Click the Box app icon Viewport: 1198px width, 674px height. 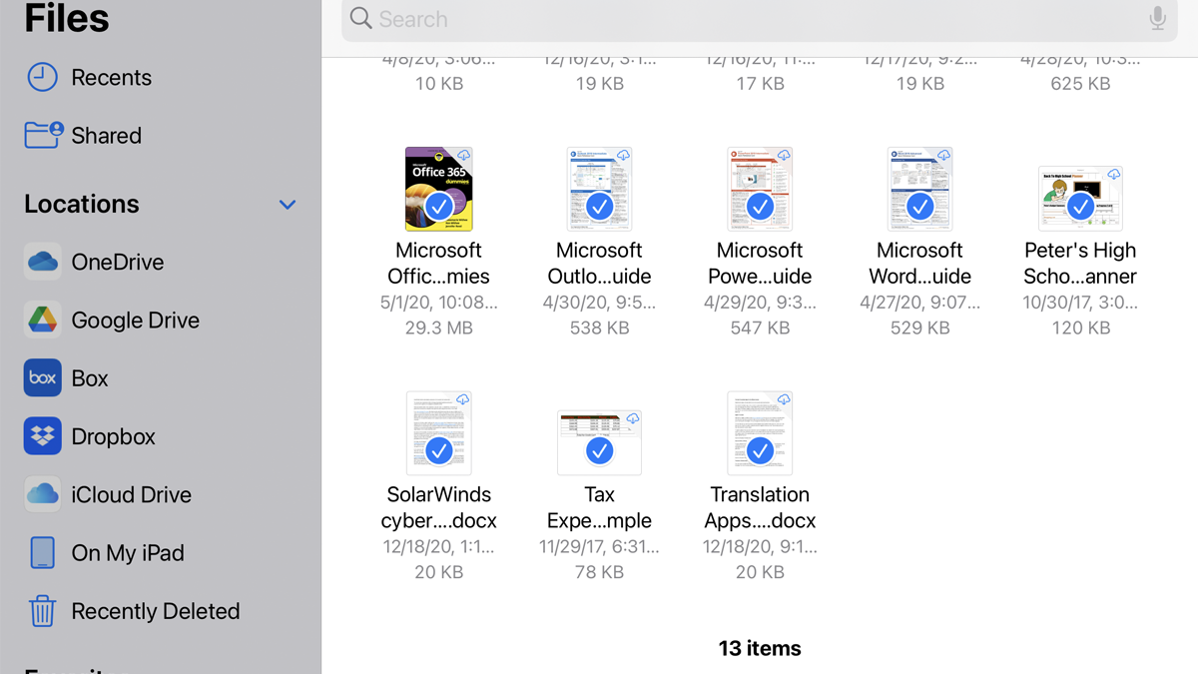[42, 377]
